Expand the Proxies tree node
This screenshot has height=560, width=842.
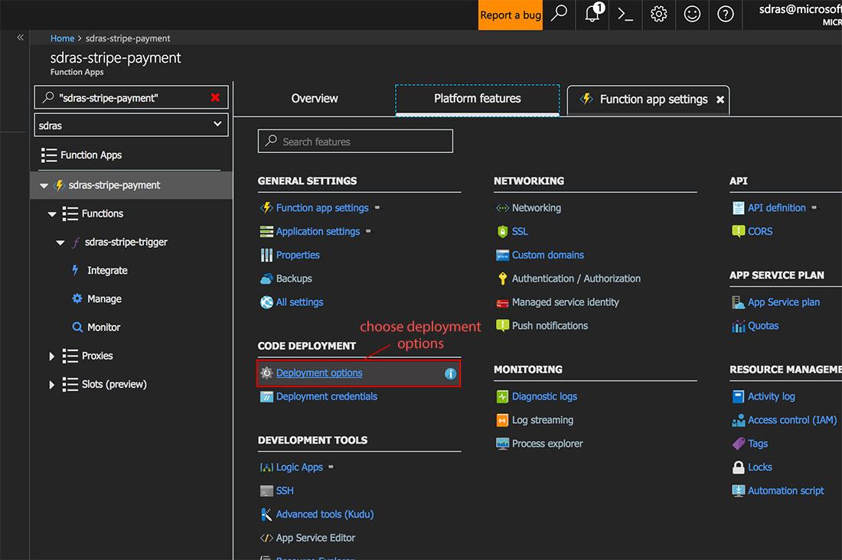(x=51, y=356)
